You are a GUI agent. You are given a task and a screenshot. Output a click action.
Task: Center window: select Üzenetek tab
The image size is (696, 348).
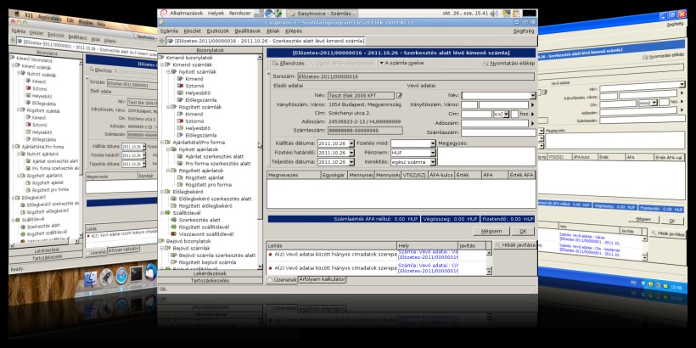point(283,280)
